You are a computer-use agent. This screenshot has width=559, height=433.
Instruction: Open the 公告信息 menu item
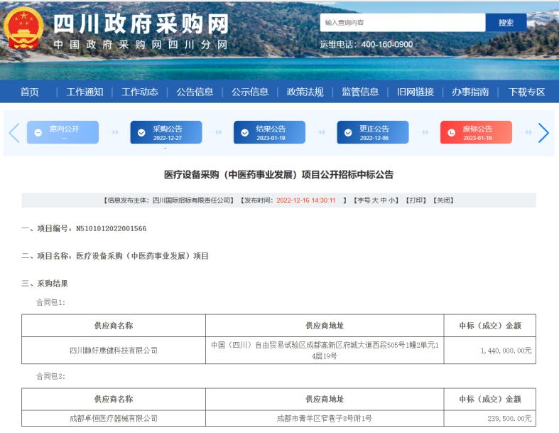coord(195,92)
